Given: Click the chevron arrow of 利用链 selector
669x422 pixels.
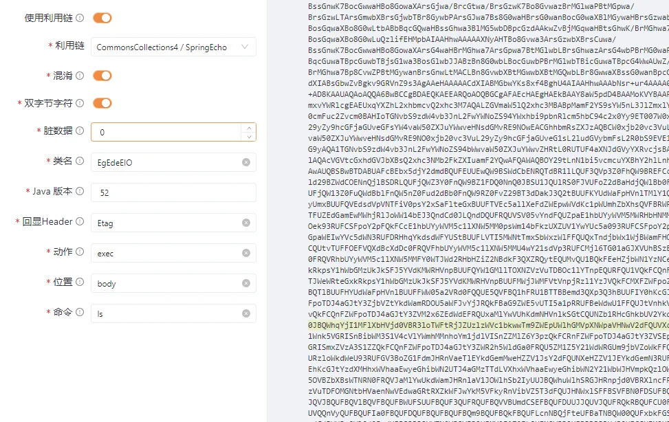Looking at the screenshot, I should [x=244, y=47].
